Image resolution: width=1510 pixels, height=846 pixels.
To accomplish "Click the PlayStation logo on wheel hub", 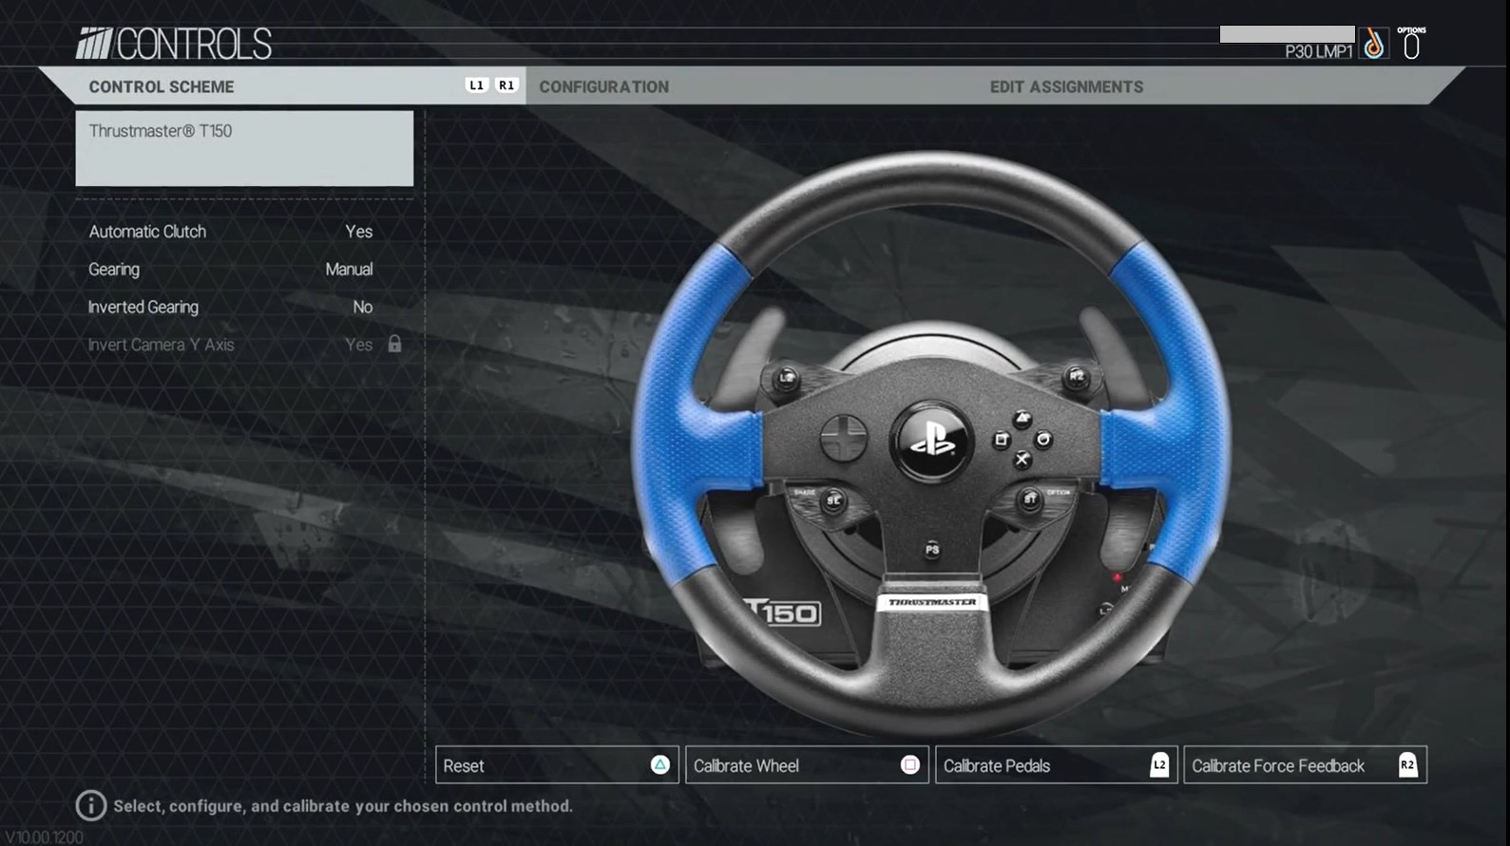I will 930,442.
